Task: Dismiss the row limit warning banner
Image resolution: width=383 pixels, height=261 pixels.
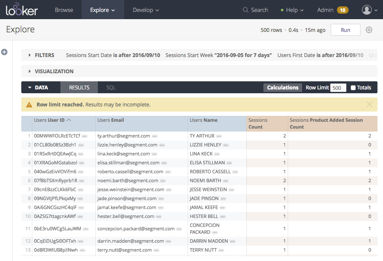Action: click(x=369, y=104)
